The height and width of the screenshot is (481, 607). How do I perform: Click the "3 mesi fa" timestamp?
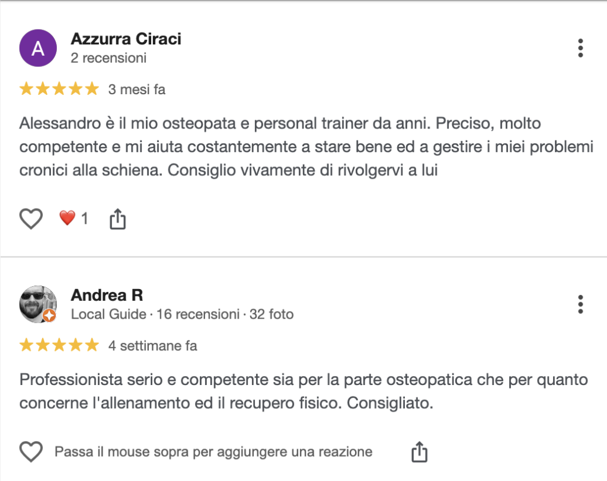point(137,90)
